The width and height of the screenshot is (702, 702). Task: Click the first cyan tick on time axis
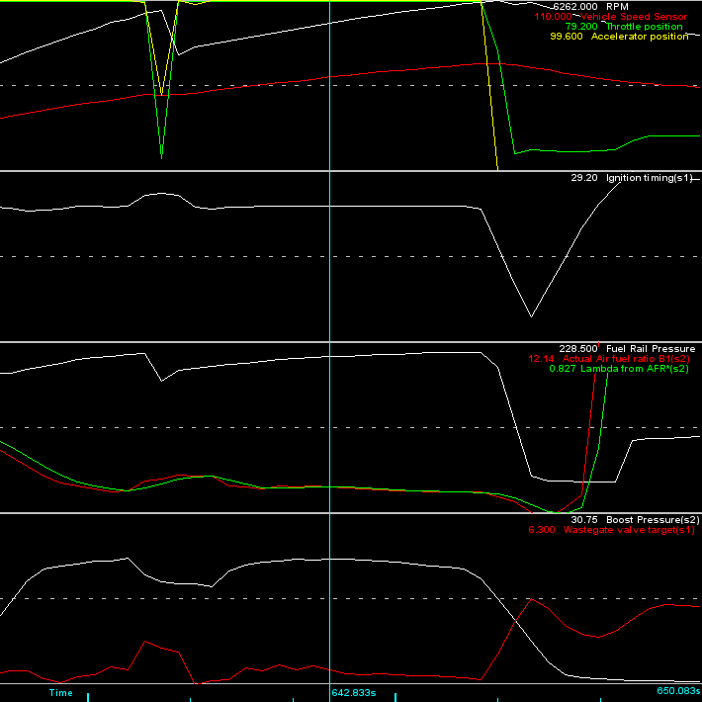[88, 697]
